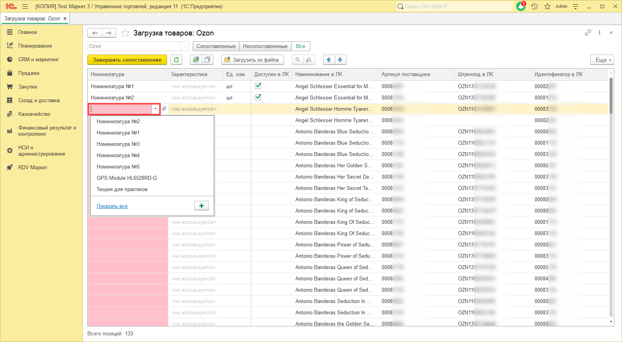Click the blue move-down arrow
The image size is (622, 342).
pyautogui.click(x=340, y=60)
